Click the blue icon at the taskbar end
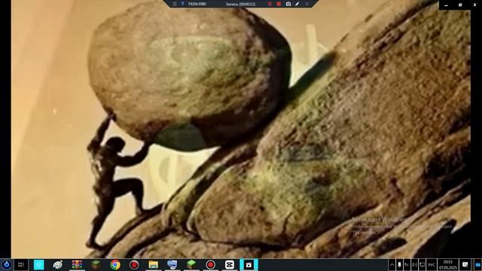Image resolution: width=482 pixels, height=271 pixels. pyautogui.click(x=478, y=264)
